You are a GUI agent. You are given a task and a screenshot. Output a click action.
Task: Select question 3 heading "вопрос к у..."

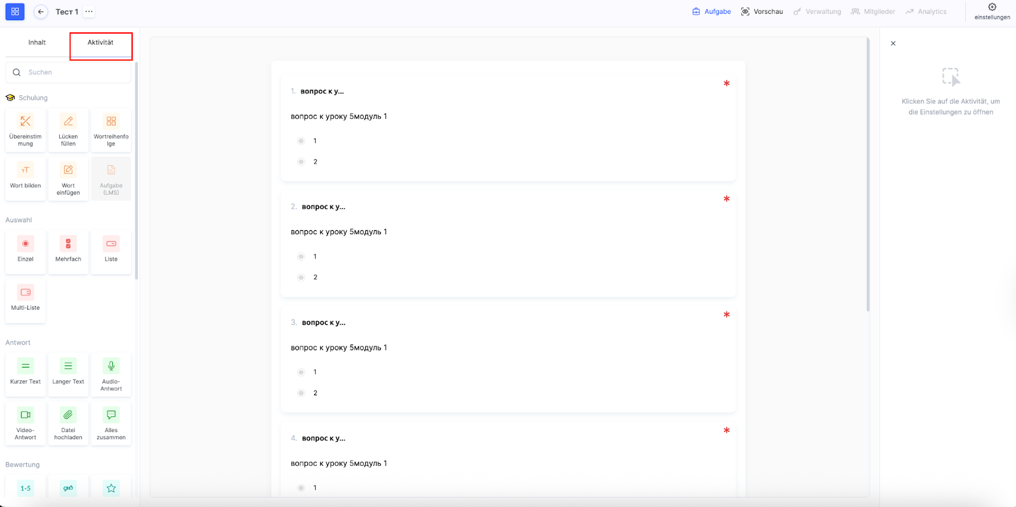click(x=323, y=322)
